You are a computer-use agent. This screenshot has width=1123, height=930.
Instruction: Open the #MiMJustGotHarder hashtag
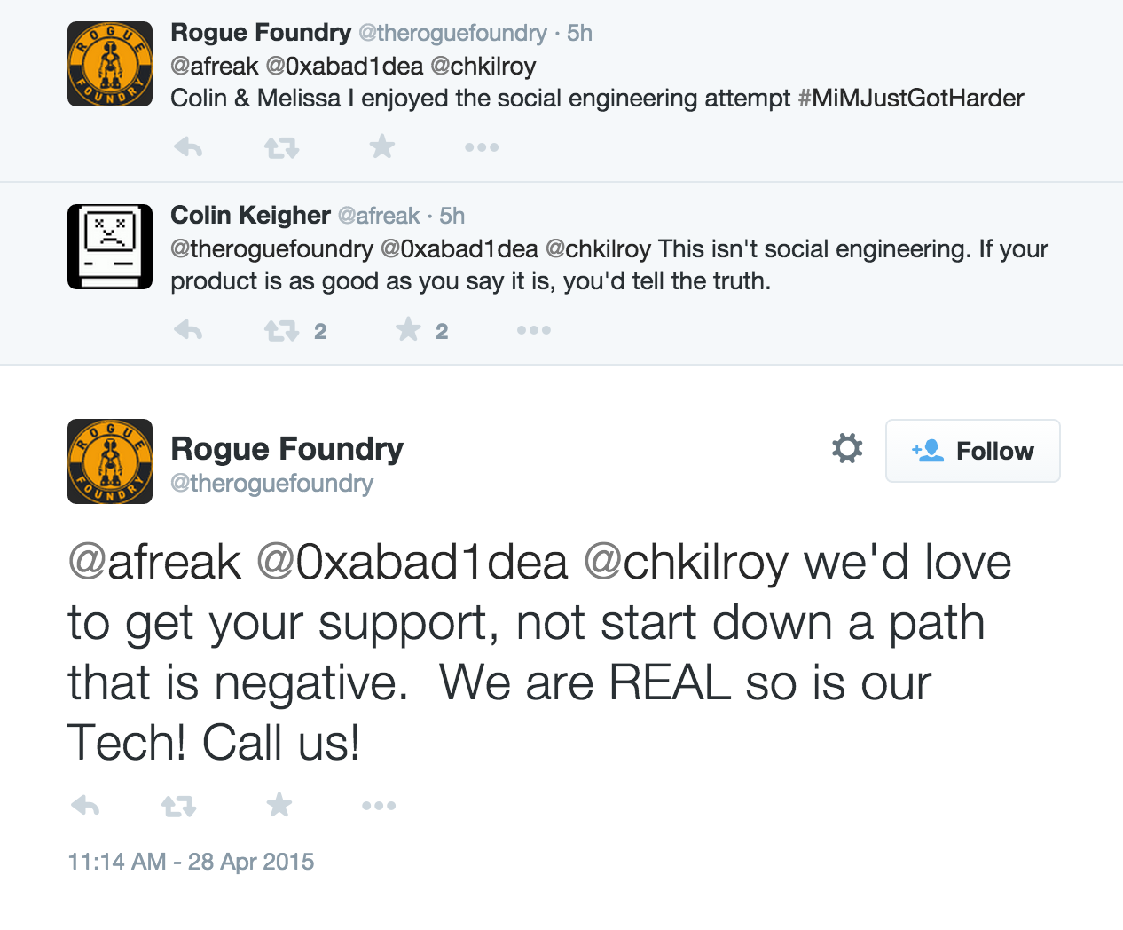pyautogui.click(x=911, y=98)
